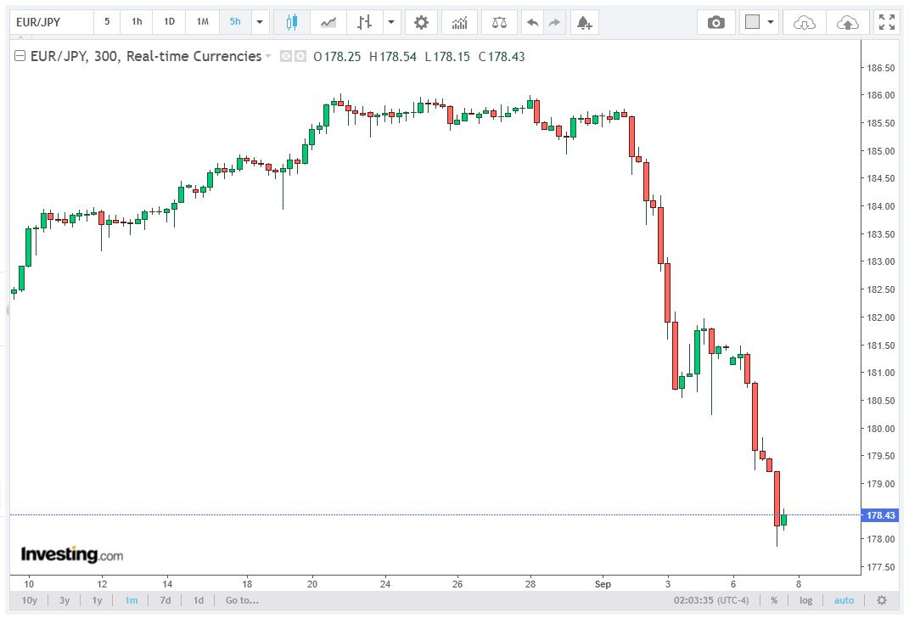909x618 pixels.
Task: Take a chart snapshot with camera icon
Action: pyautogui.click(x=716, y=22)
